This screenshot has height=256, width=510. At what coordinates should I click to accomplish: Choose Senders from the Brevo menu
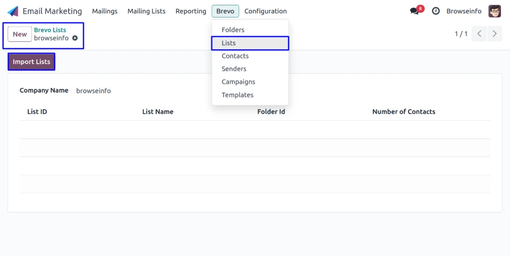click(x=234, y=69)
